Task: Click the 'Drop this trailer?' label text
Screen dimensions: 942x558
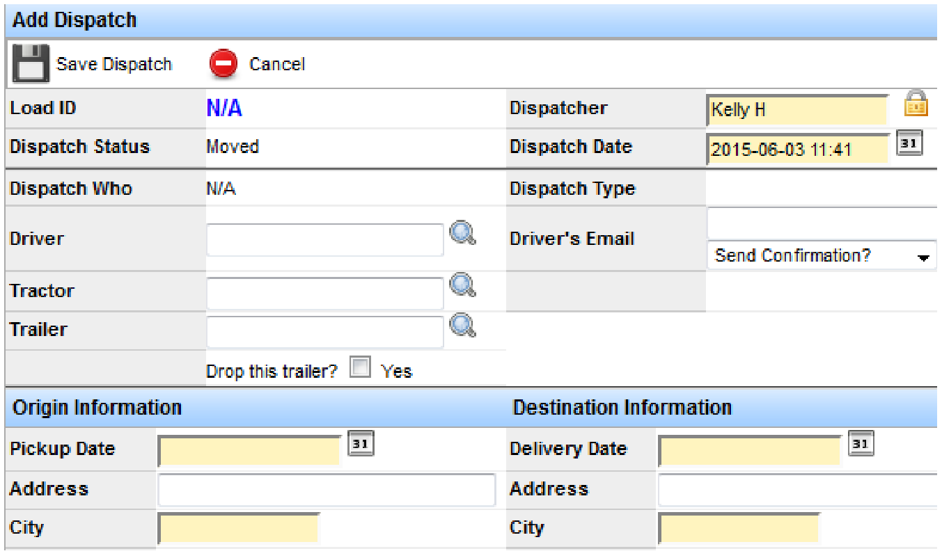Action: click(272, 372)
